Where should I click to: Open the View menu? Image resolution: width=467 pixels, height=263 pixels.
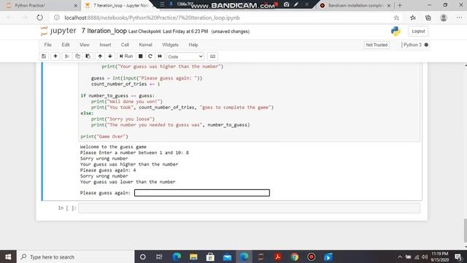85,45
